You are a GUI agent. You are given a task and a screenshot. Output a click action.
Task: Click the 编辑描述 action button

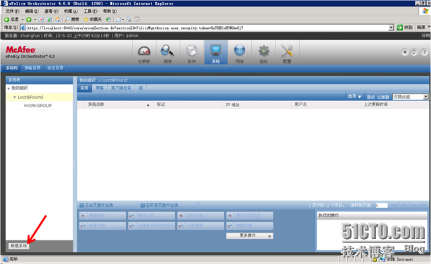(103, 216)
